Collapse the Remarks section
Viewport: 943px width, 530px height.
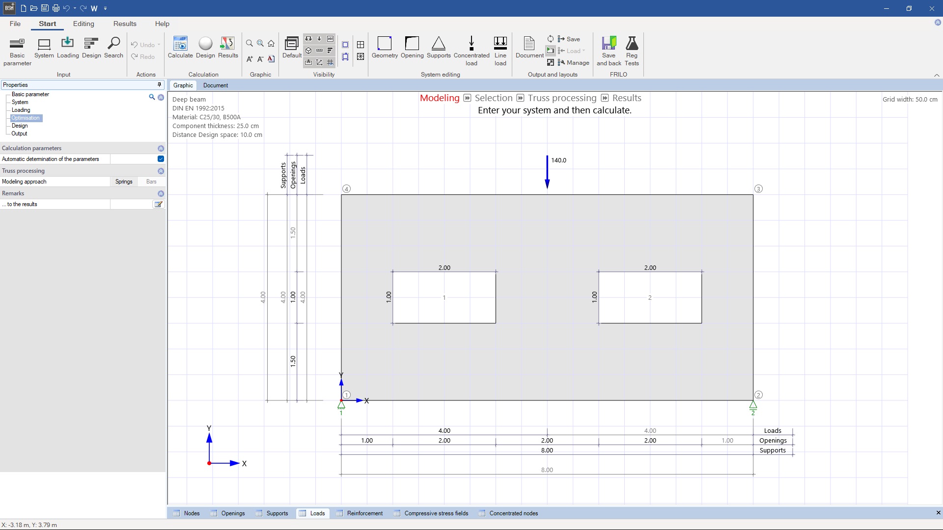click(161, 193)
